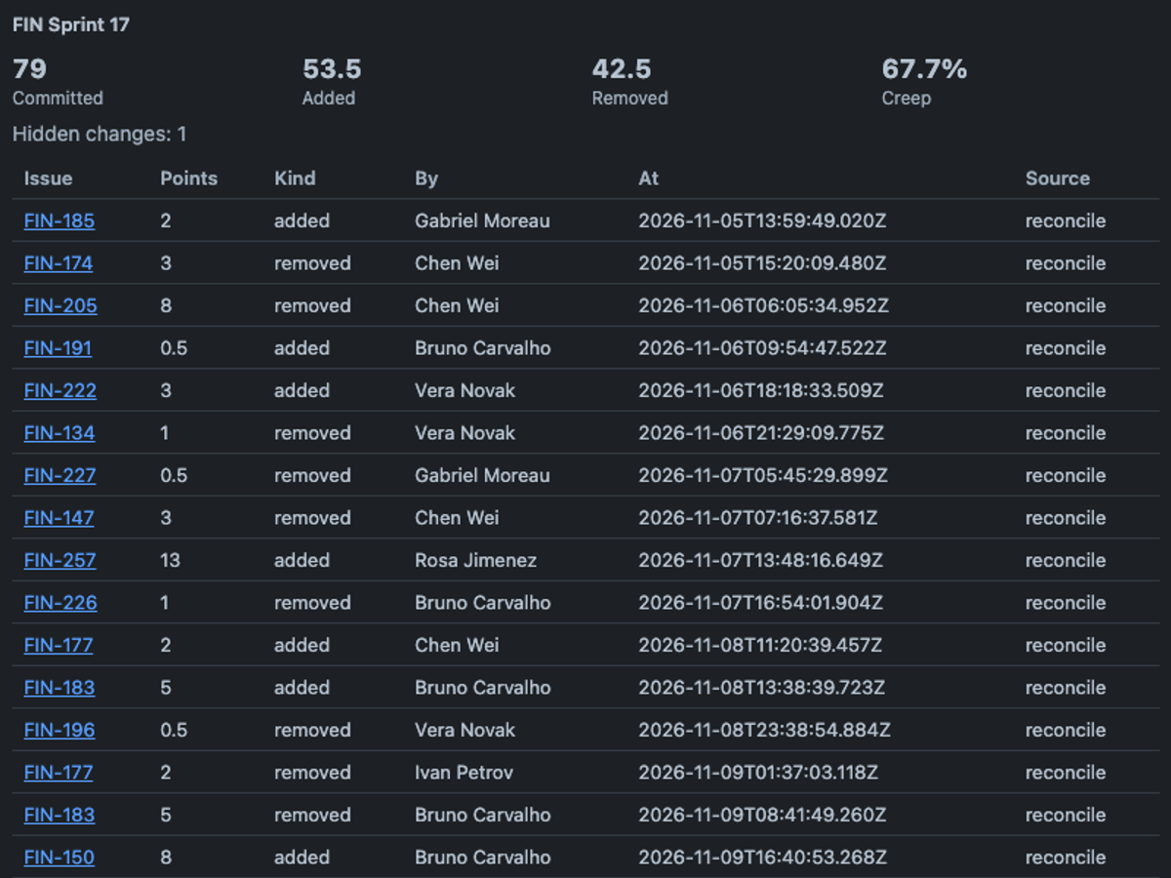This screenshot has height=878, width=1171.
Task: Open the FIN-185 issue link
Action: pyautogui.click(x=60, y=220)
